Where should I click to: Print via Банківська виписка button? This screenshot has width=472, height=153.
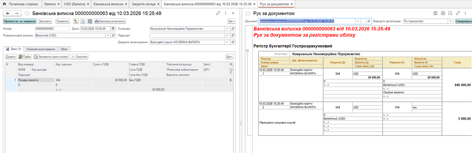click(110, 21)
